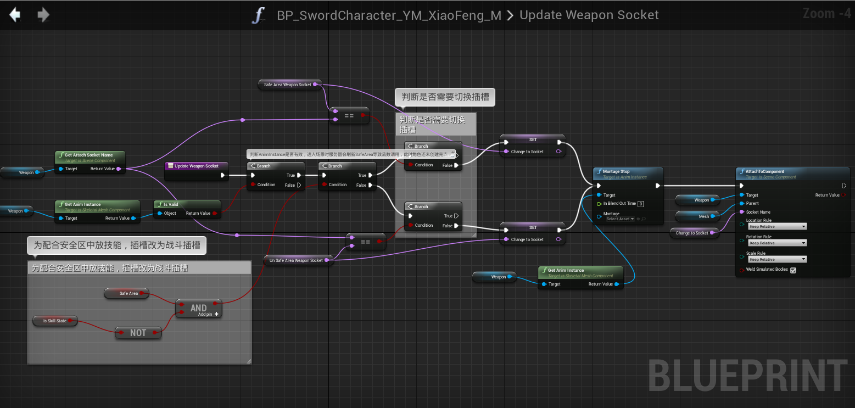This screenshot has height=408, width=855.
Task: Select Weapon variable feeding Get Attach Socket Name
Action: [21, 172]
